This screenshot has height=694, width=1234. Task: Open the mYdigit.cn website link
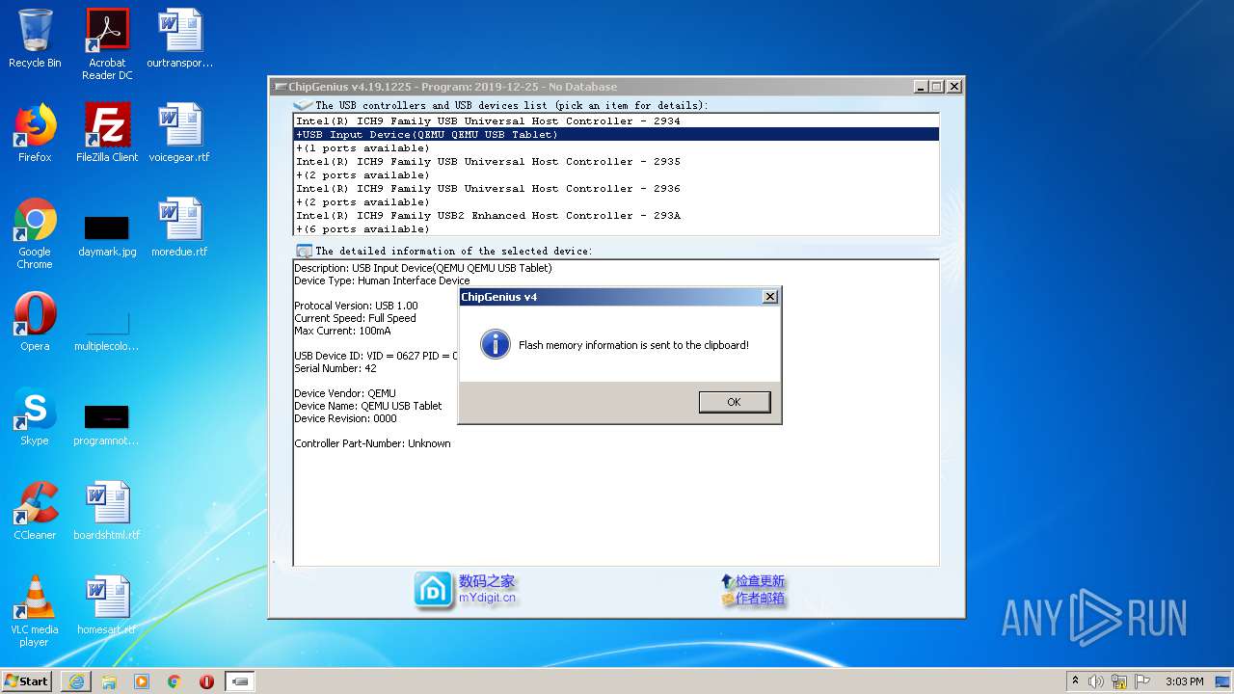click(487, 598)
